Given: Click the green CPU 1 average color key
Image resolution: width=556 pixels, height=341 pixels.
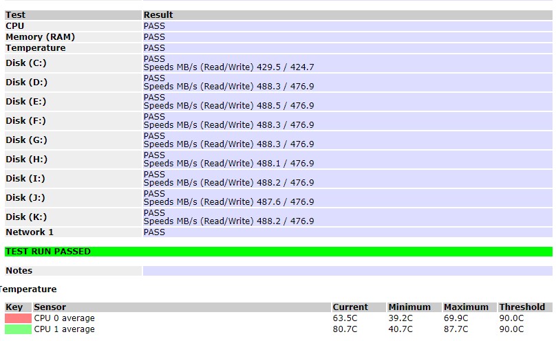Looking at the screenshot, I should pyautogui.click(x=18, y=329).
